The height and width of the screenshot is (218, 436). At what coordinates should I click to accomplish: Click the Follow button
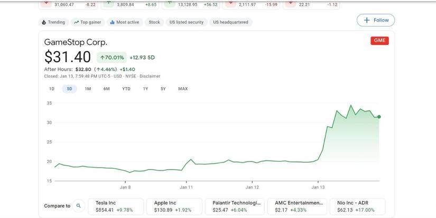[376, 20]
